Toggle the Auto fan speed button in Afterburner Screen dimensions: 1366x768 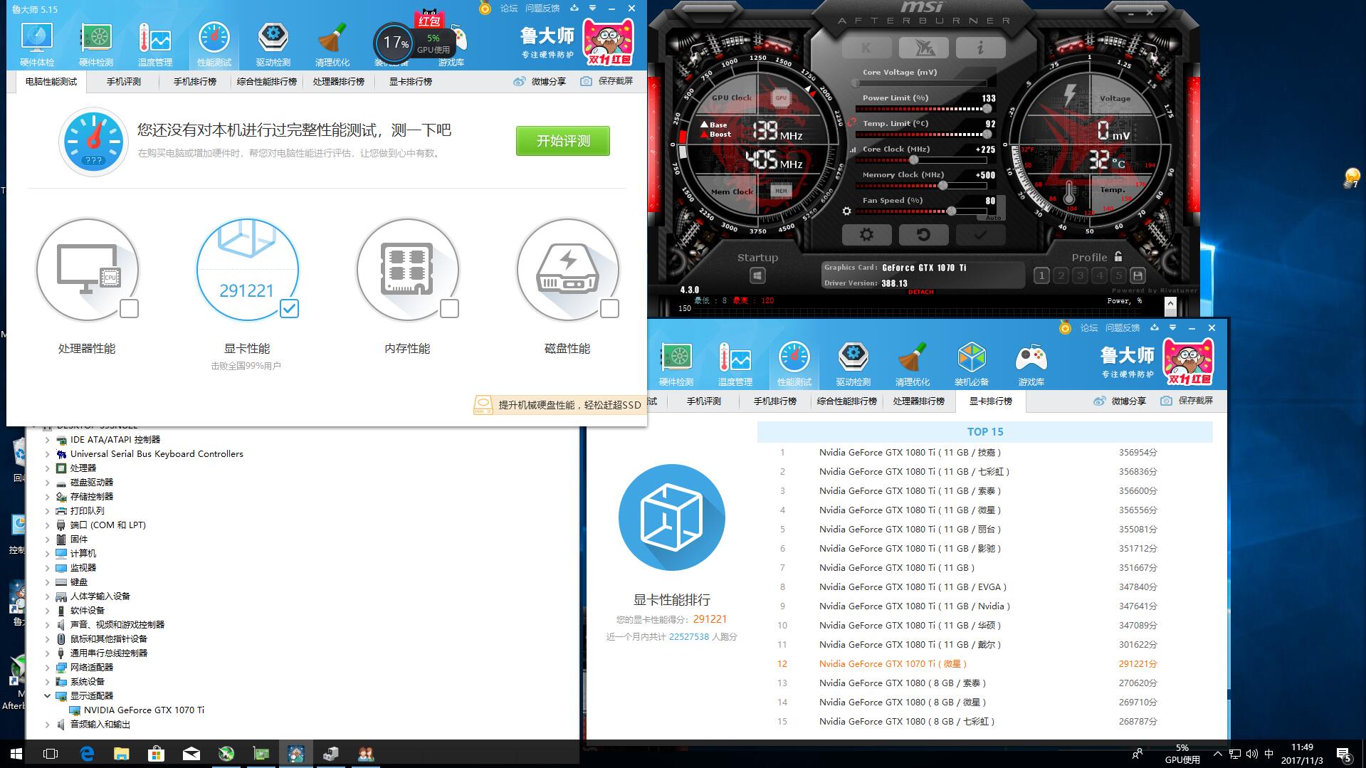point(994,217)
